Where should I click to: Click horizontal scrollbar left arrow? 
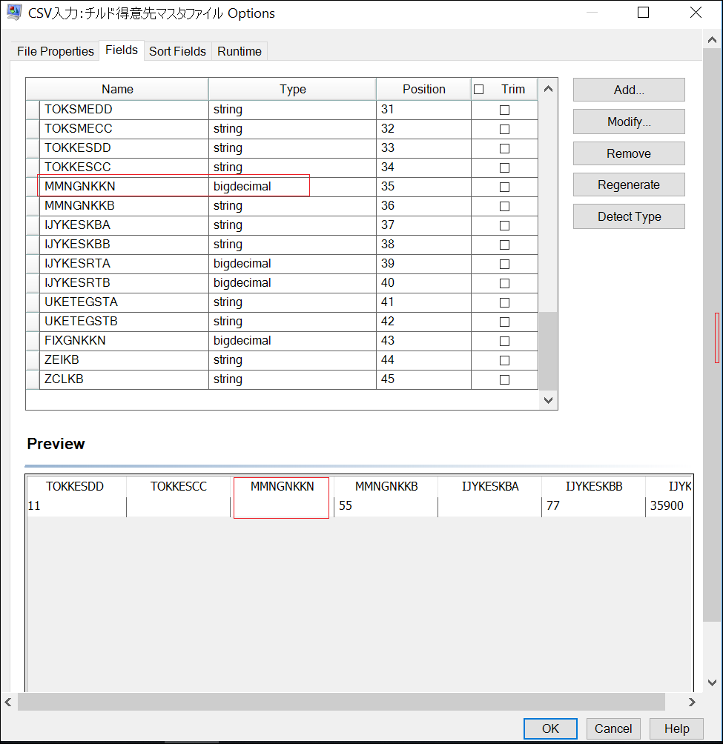click(9, 702)
